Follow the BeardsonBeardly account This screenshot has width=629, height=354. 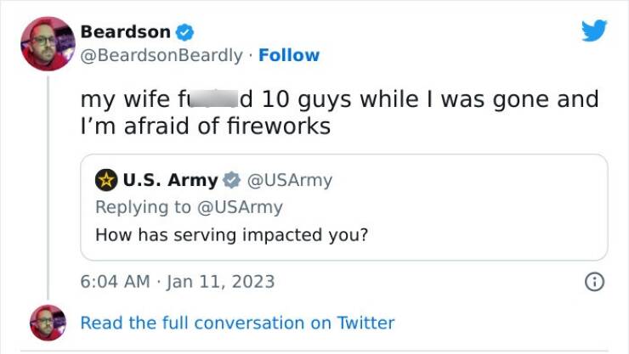coord(289,55)
